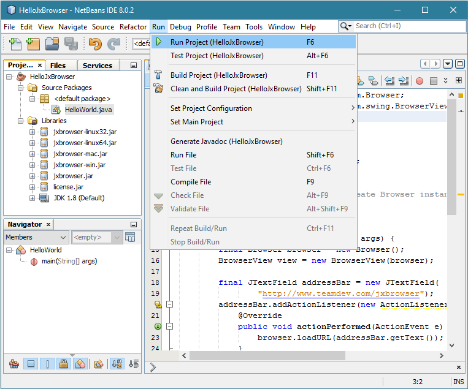
Task: Select main(String[] args) in Navigator
Action: point(69,261)
